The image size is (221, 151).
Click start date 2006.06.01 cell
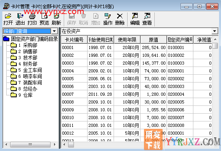point(100,79)
